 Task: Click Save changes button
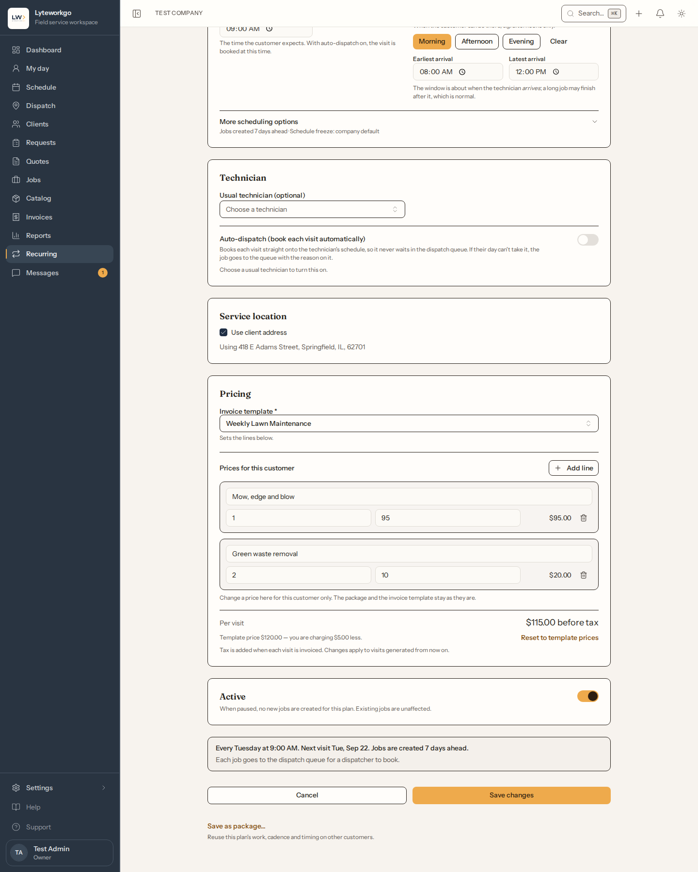(x=511, y=795)
